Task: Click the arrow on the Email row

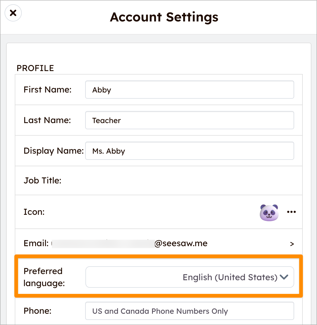Action: pos(292,244)
